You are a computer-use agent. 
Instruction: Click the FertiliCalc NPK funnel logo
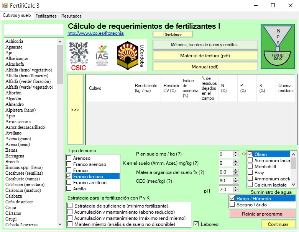pyautogui.click(x=278, y=46)
